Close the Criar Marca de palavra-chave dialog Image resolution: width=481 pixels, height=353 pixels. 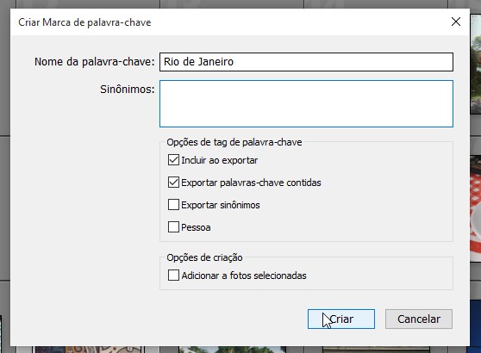pos(456,22)
